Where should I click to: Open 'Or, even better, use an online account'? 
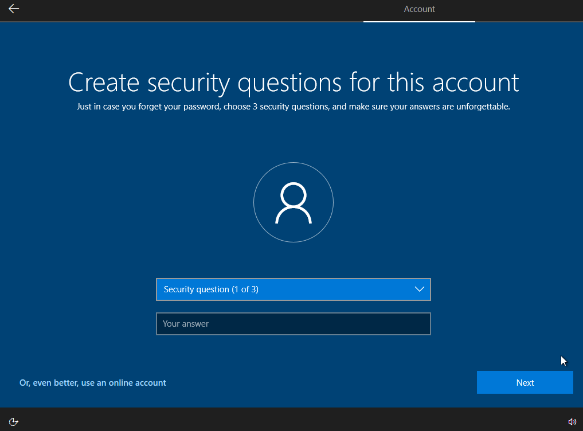[x=93, y=383]
